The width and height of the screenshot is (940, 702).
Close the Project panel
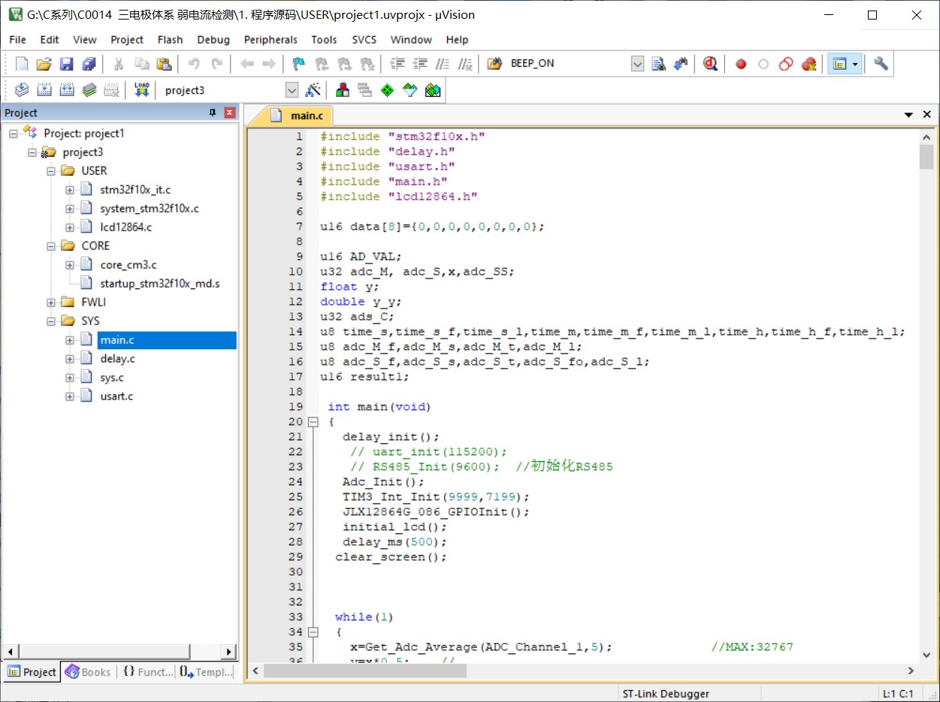pos(230,113)
